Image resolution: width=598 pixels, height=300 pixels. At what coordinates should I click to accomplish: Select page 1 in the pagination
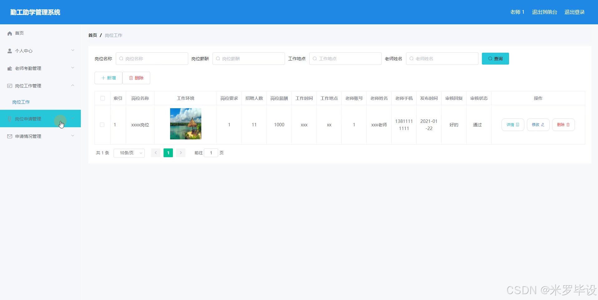click(168, 153)
